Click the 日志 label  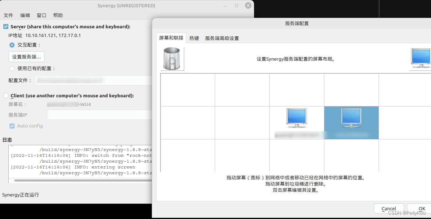coord(7,140)
